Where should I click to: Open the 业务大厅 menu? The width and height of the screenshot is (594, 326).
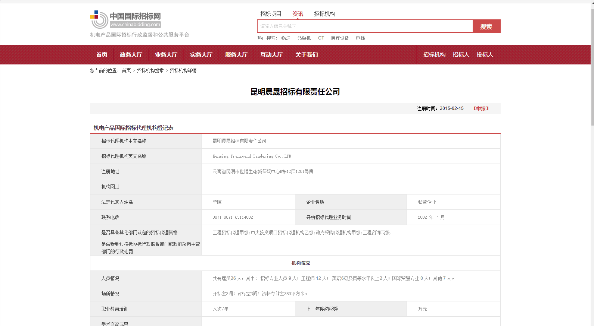(x=166, y=55)
